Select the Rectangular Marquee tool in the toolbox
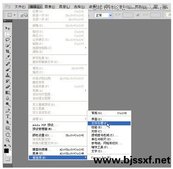 point(7,34)
